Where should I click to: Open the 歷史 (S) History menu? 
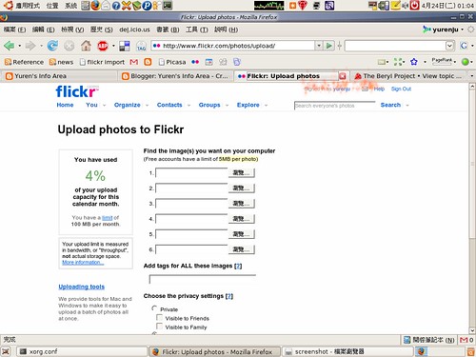click(x=102, y=30)
